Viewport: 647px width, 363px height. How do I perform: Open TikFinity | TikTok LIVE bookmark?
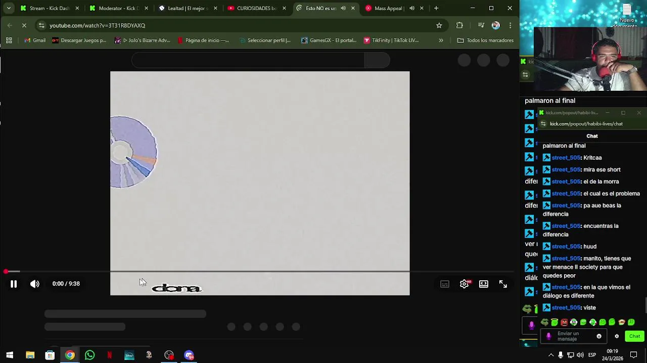tap(392, 40)
